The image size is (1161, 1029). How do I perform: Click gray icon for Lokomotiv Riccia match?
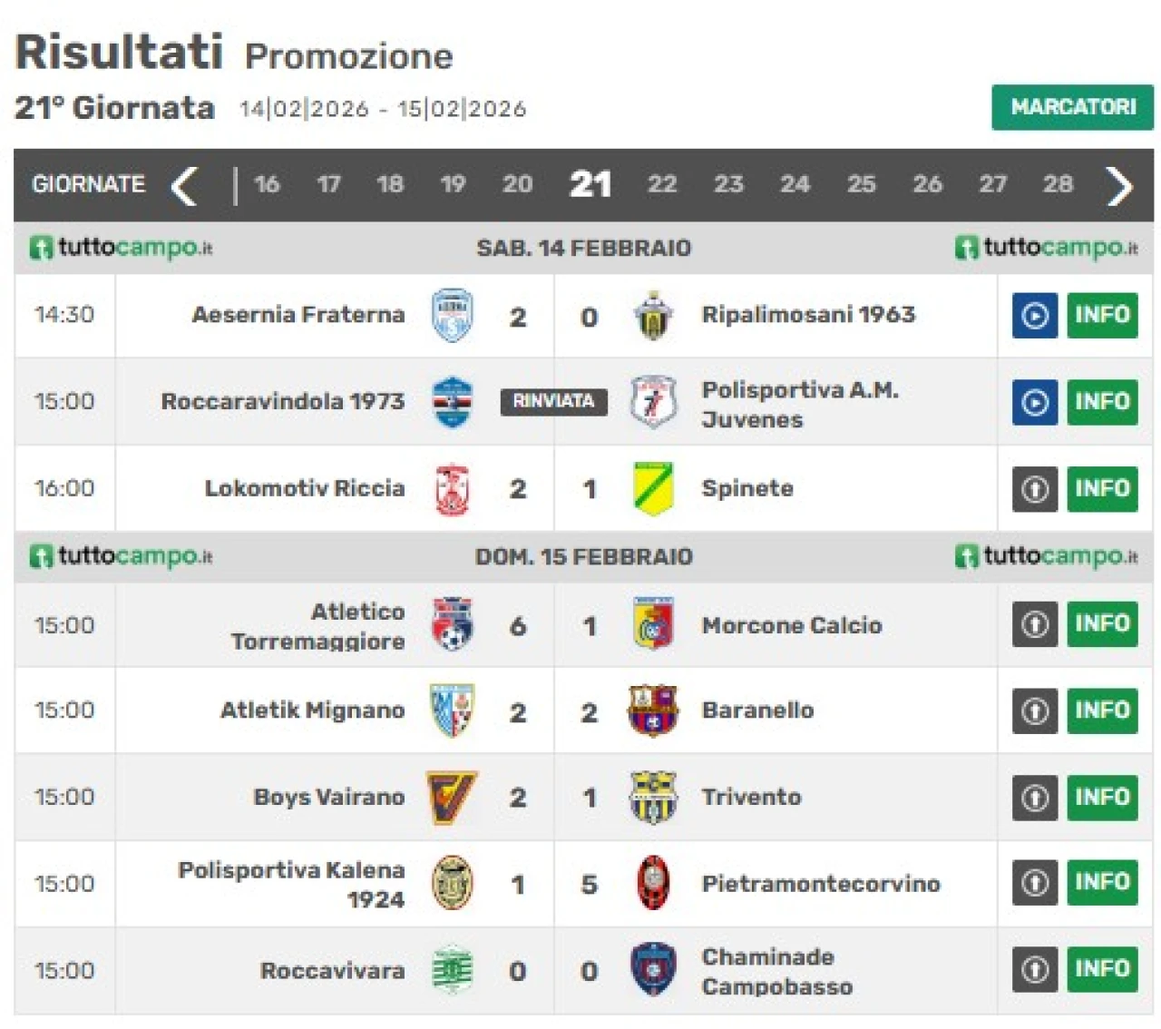[x=1034, y=489]
